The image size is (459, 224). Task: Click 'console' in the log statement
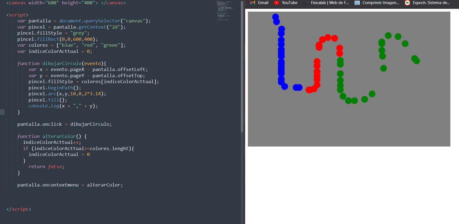38,106
